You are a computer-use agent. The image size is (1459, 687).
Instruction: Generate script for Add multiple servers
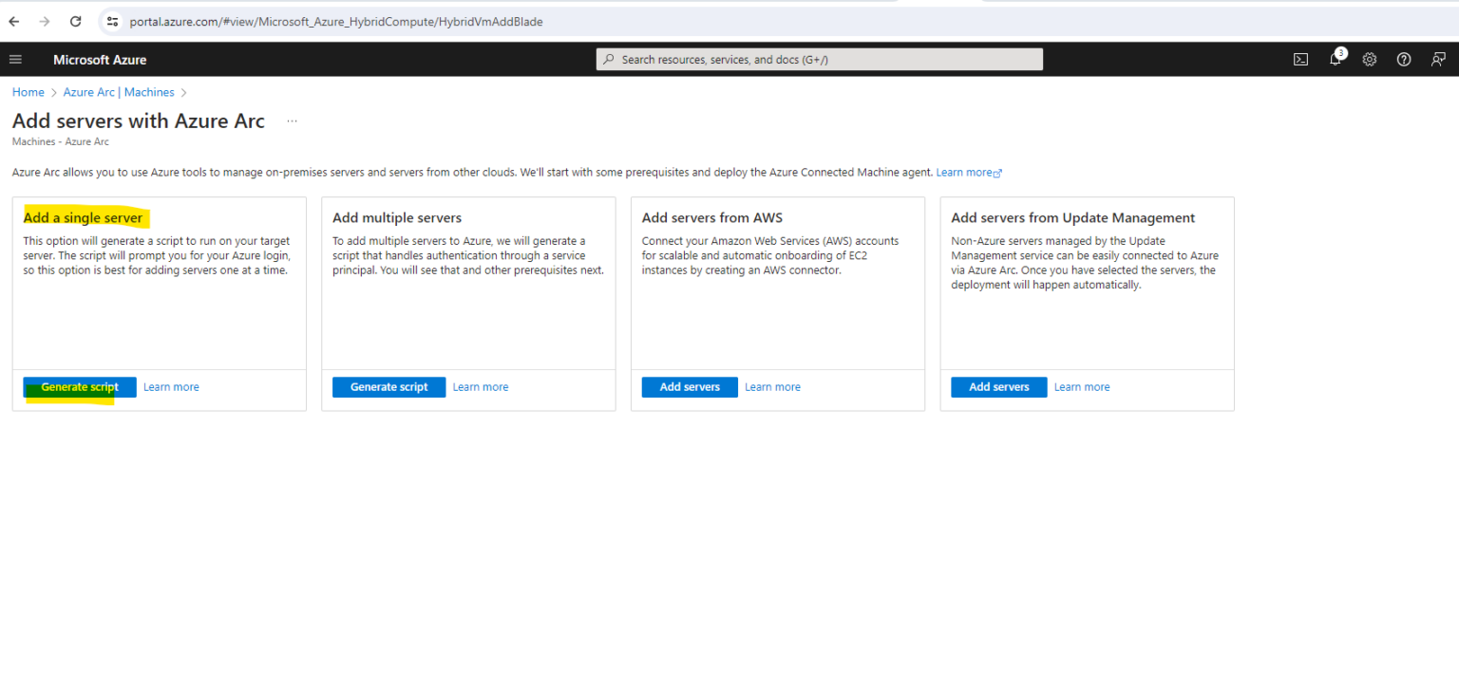(388, 387)
